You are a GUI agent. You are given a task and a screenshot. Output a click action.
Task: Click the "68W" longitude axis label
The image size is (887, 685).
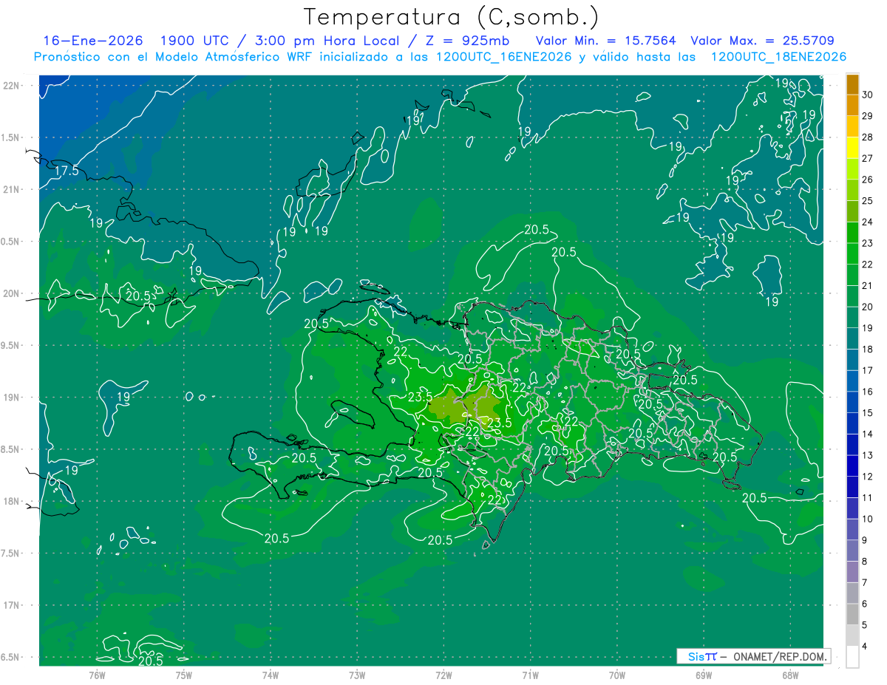point(790,675)
